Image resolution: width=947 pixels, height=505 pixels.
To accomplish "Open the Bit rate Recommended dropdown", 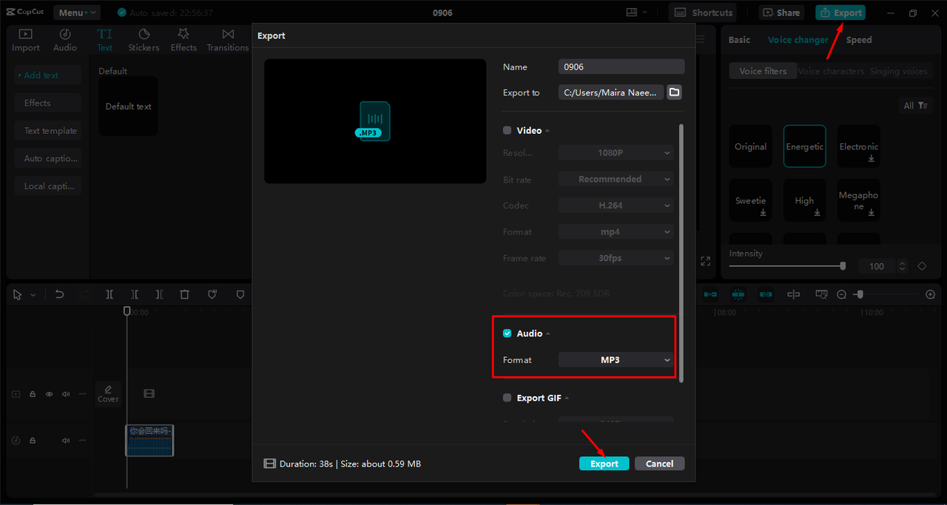I will (x=616, y=179).
